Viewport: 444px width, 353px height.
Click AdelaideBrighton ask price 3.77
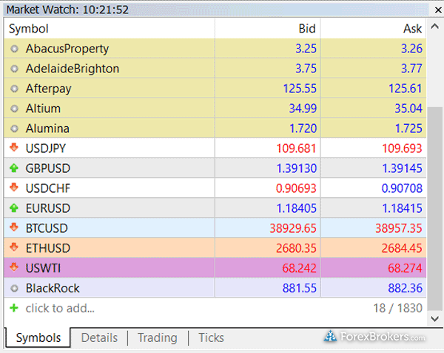[411, 69]
